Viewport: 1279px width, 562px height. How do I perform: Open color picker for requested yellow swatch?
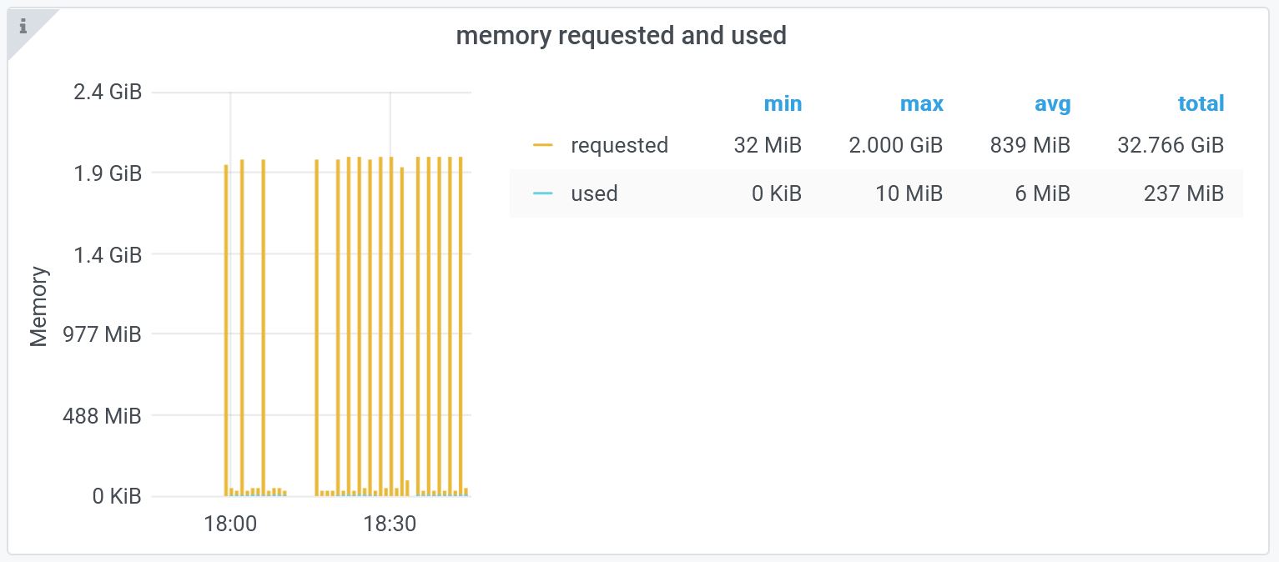click(x=543, y=146)
